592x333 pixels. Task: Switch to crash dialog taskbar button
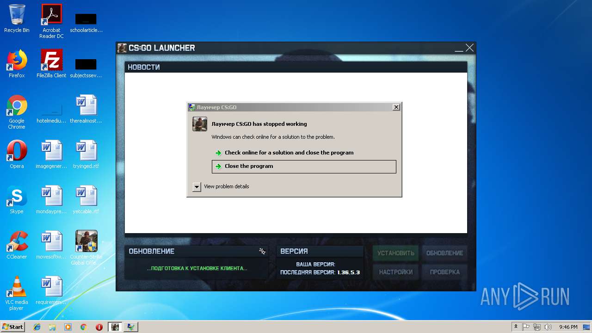(131, 327)
